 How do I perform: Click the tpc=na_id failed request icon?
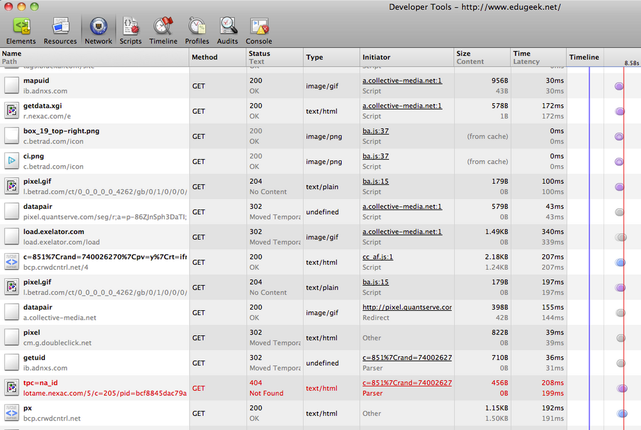click(12, 388)
